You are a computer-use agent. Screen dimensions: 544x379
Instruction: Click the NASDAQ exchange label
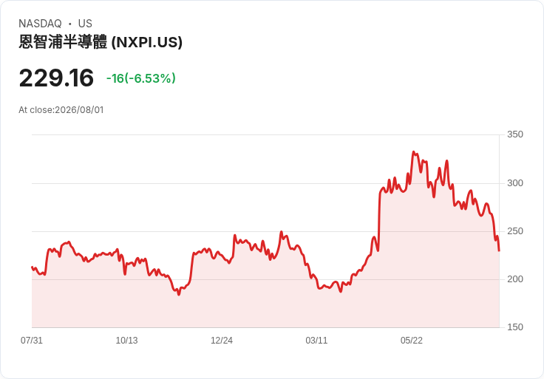coord(40,24)
